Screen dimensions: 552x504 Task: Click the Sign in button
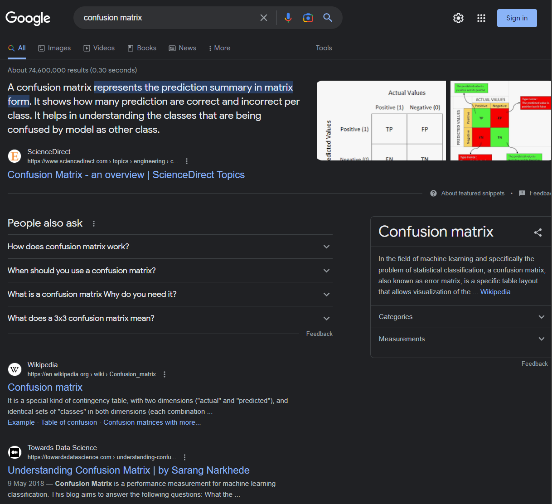click(x=517, y=18)
